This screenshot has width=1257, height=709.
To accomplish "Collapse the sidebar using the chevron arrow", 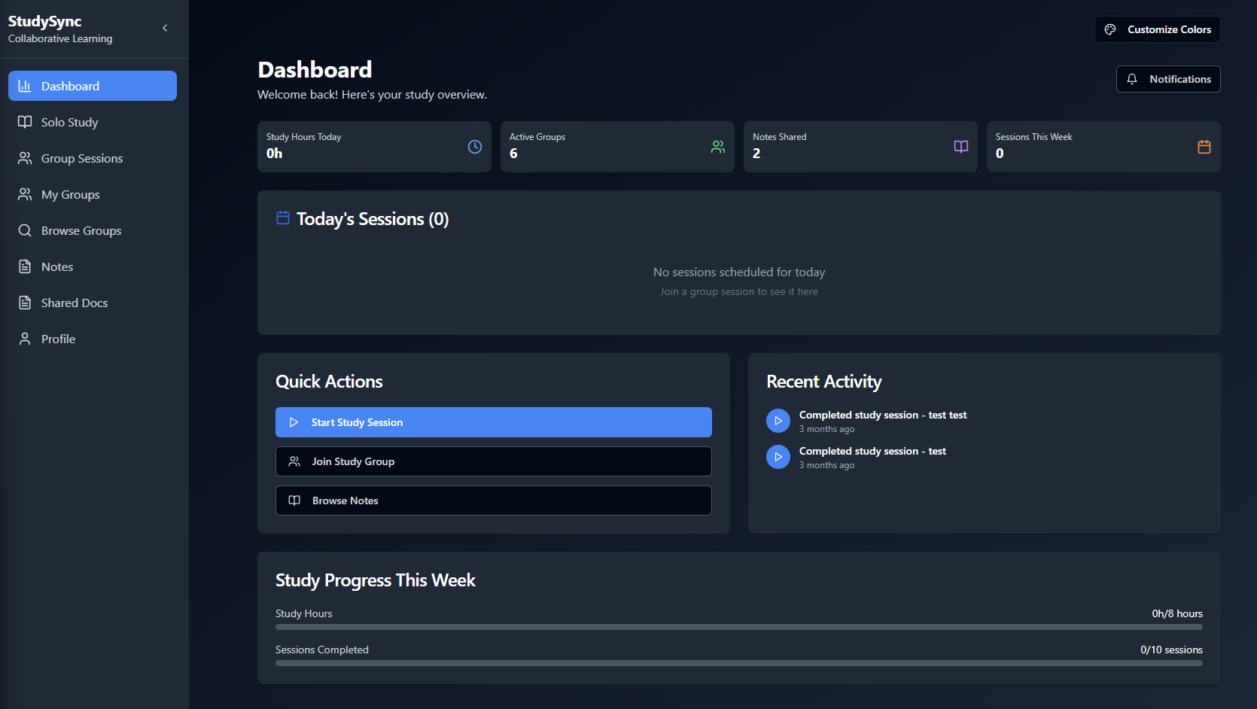I will click(165, 28).
